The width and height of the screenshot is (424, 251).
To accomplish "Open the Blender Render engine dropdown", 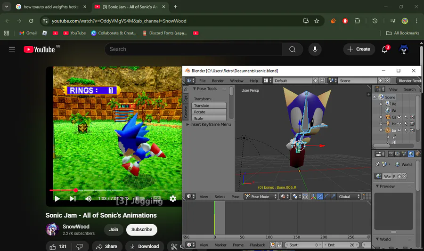I will 408,81.
